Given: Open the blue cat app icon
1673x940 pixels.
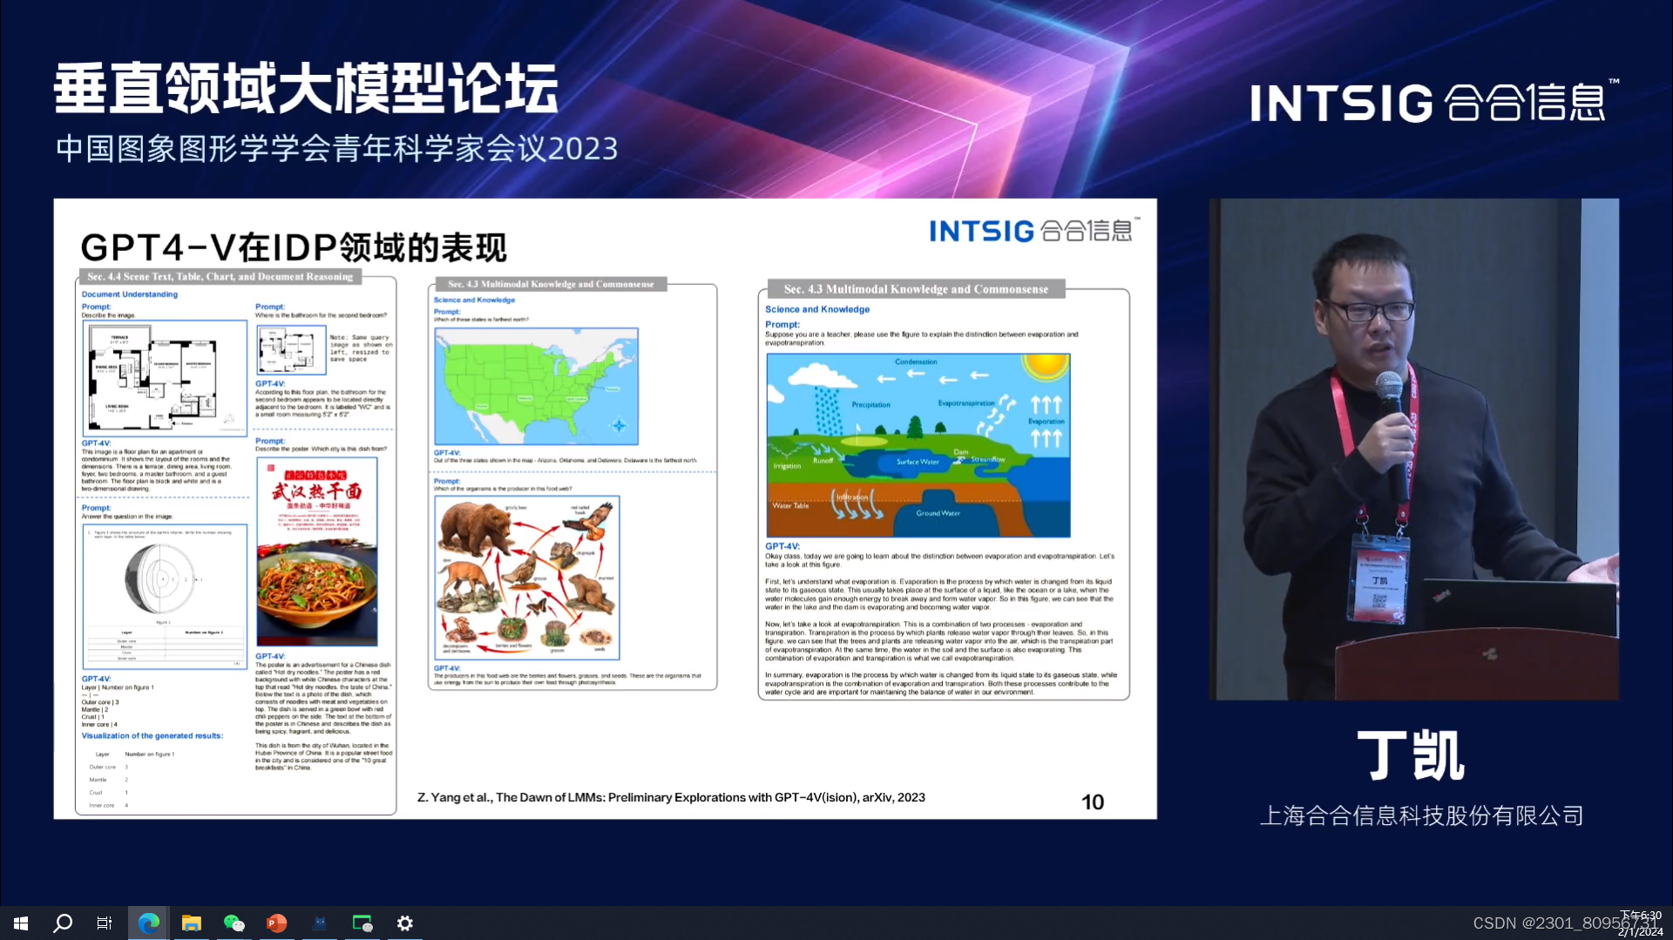Looking at the screenshot, I should [320, 923].
